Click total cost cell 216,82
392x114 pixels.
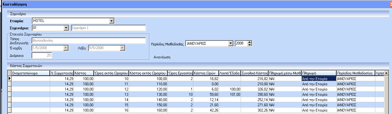(255, 79)
